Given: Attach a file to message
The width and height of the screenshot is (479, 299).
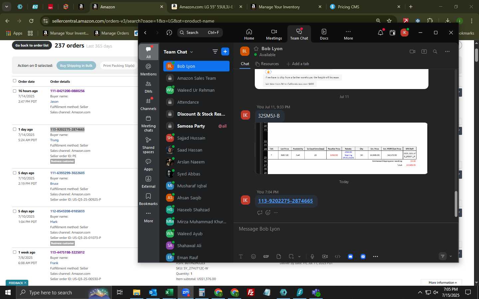Looking at the screenshot, I should (x=279, y=256).
